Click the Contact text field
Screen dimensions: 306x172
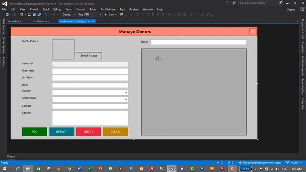tap(90, 106)
